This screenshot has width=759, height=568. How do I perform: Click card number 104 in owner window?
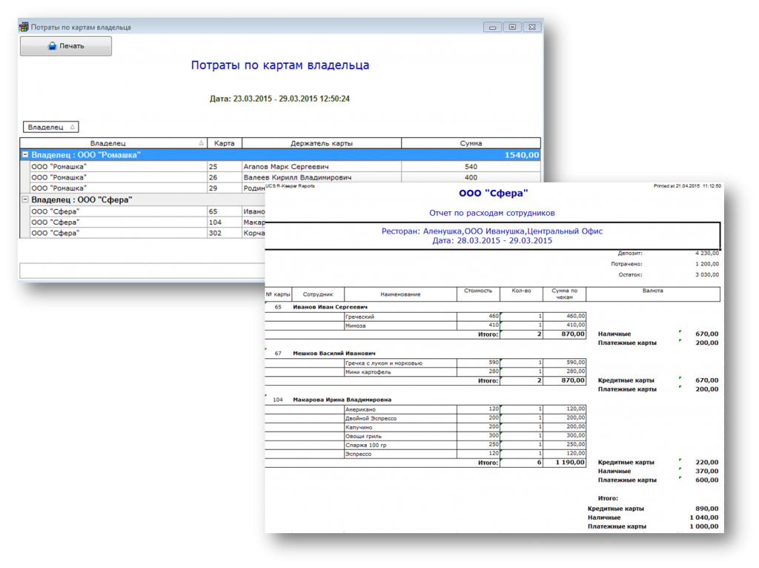tap(224, 222)
